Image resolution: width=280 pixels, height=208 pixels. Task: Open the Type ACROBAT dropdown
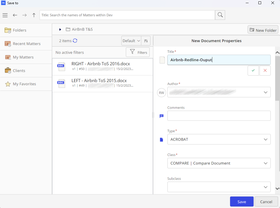pos(219,139)
